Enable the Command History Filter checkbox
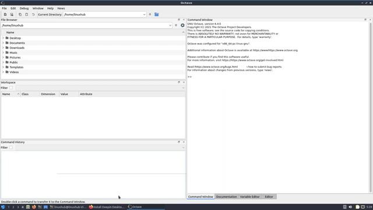This screenshot has width=373, height=210. [11, 148]
